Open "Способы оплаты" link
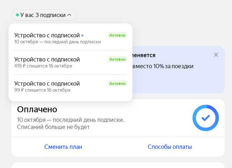The width and height of the screenshot is (232, 168). [170, 147]
